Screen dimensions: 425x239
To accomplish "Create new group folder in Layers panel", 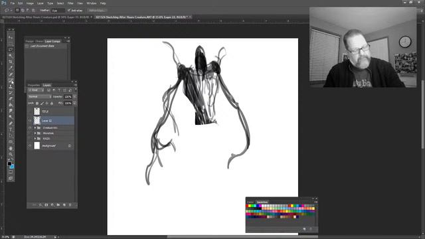I will tap(58, 205).
